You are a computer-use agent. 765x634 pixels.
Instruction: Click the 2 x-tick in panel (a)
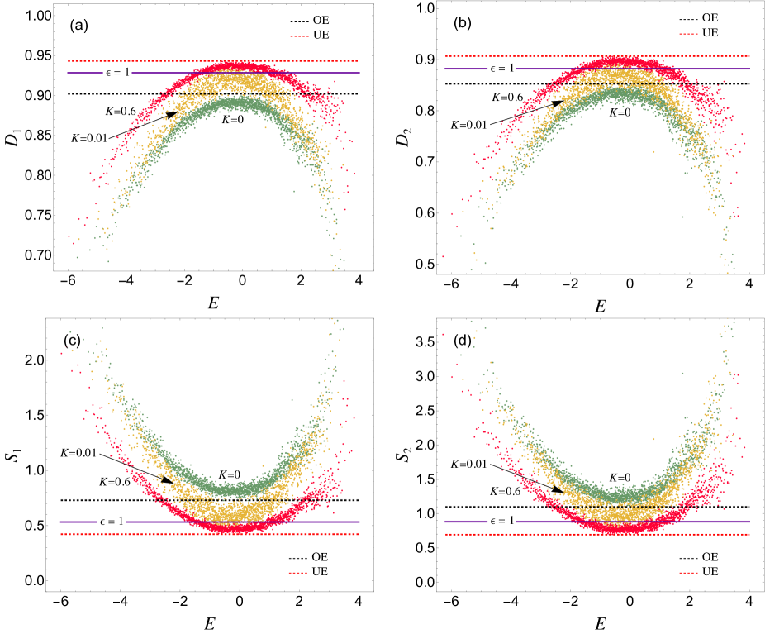(301, 281)
